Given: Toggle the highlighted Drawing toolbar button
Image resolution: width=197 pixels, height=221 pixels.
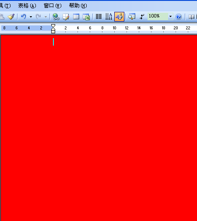Looking at the screenshot, I should [x=119, y=17].
